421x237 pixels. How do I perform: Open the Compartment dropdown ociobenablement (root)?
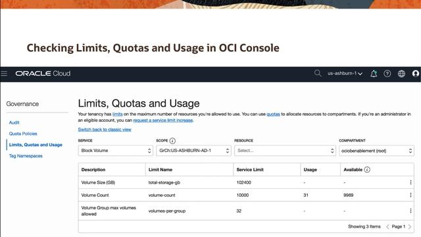point(376,151)
